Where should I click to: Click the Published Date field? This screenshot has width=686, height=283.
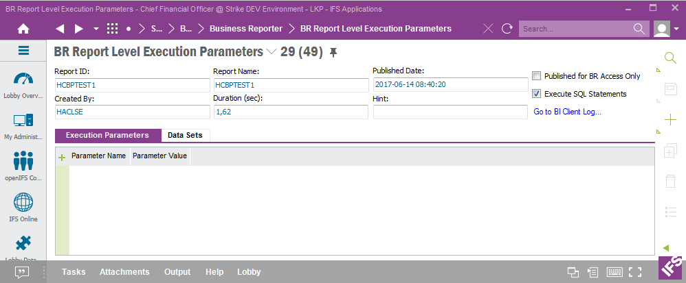[451, 84]
